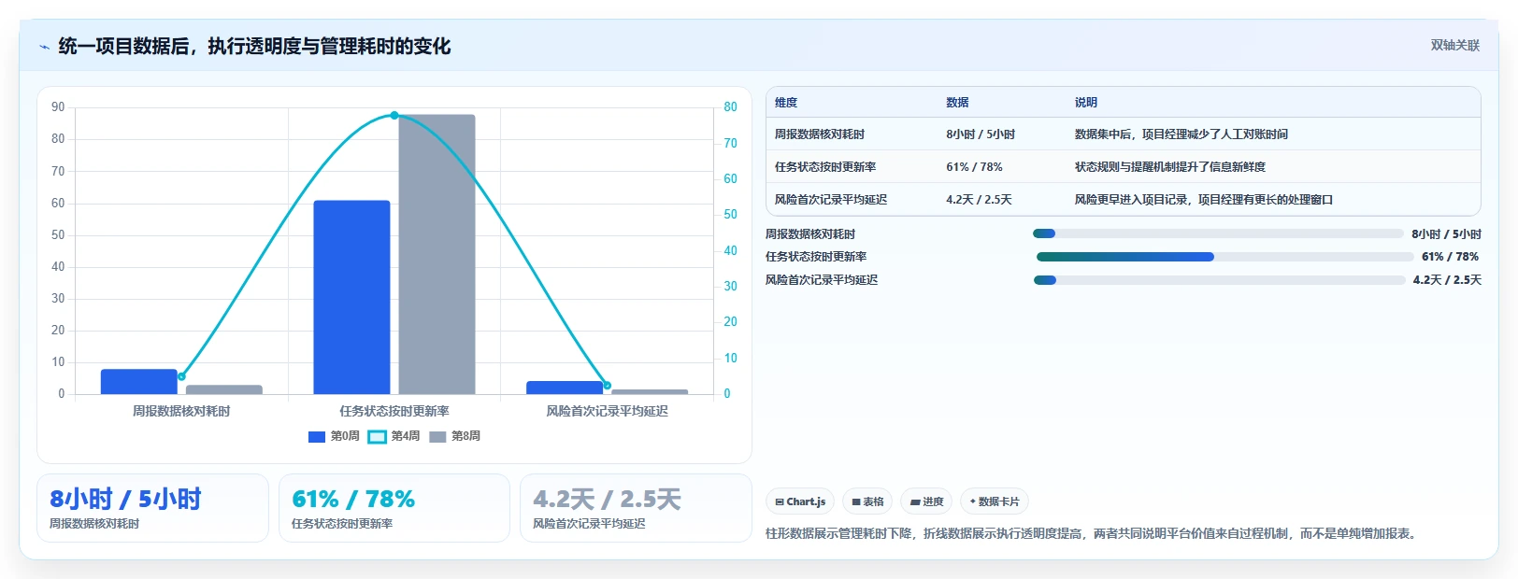This screenshot has width=1518, height=579.
Task: Click the line point above 周报数据核对耗时
Action: point(181,376)
